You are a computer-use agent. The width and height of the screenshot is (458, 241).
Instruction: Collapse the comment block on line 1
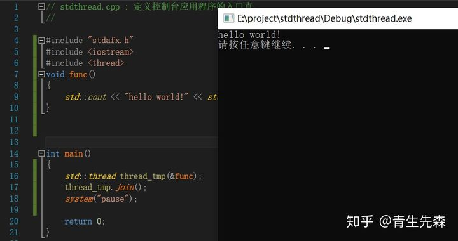[41, 7]
